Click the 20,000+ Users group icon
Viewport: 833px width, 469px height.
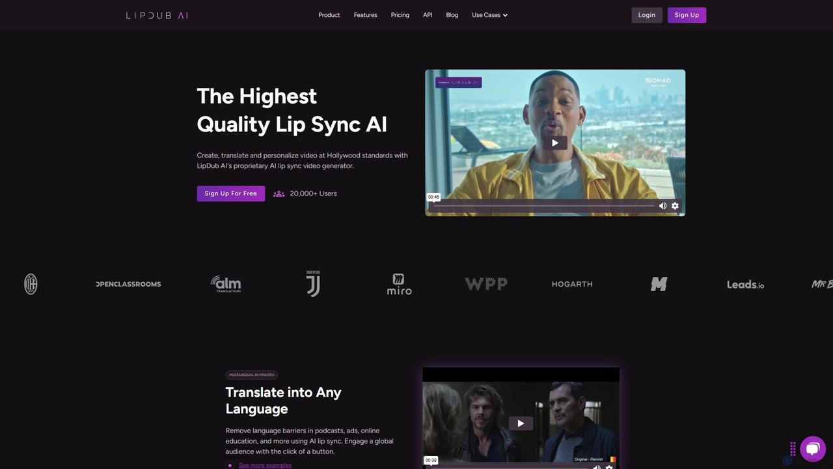tap(279, 193)
